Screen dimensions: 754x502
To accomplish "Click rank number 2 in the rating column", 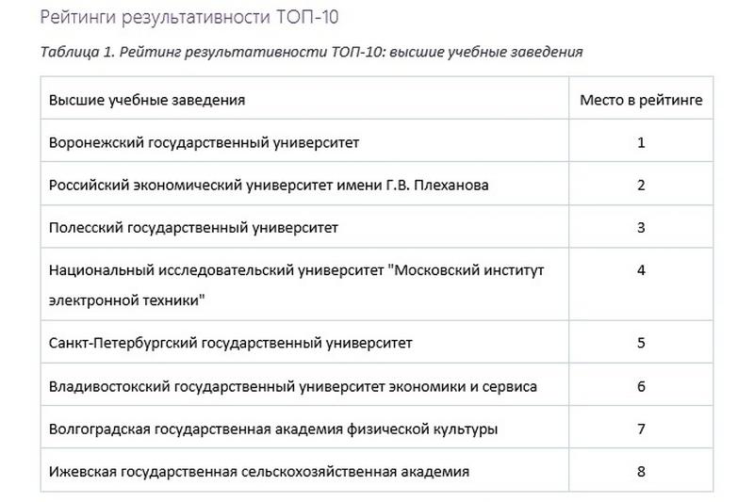I will pyautogui.click(x=641, y=185).
